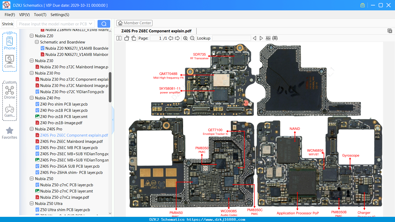Open the yellow toolbox icon in title bar
395x222 pixels.
tap(363, 5)
